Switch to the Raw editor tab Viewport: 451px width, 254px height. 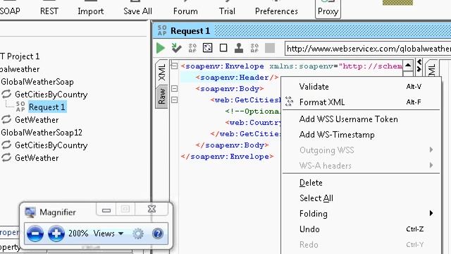click(162, 97)
